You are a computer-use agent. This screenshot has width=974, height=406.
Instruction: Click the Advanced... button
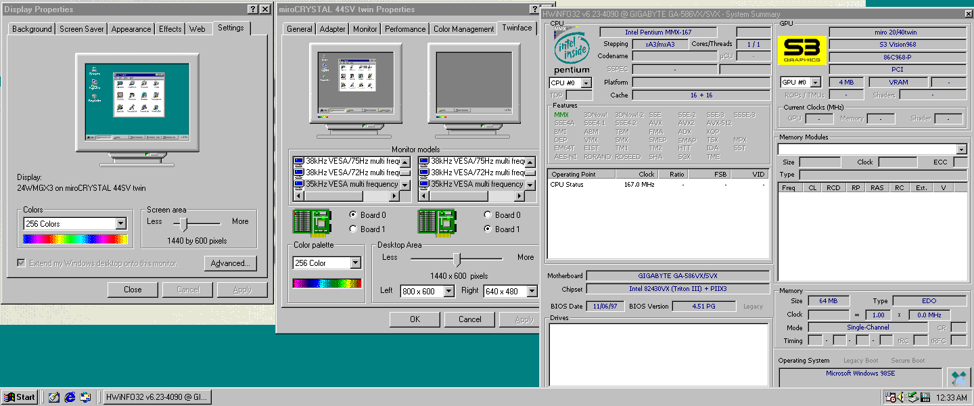230,263
